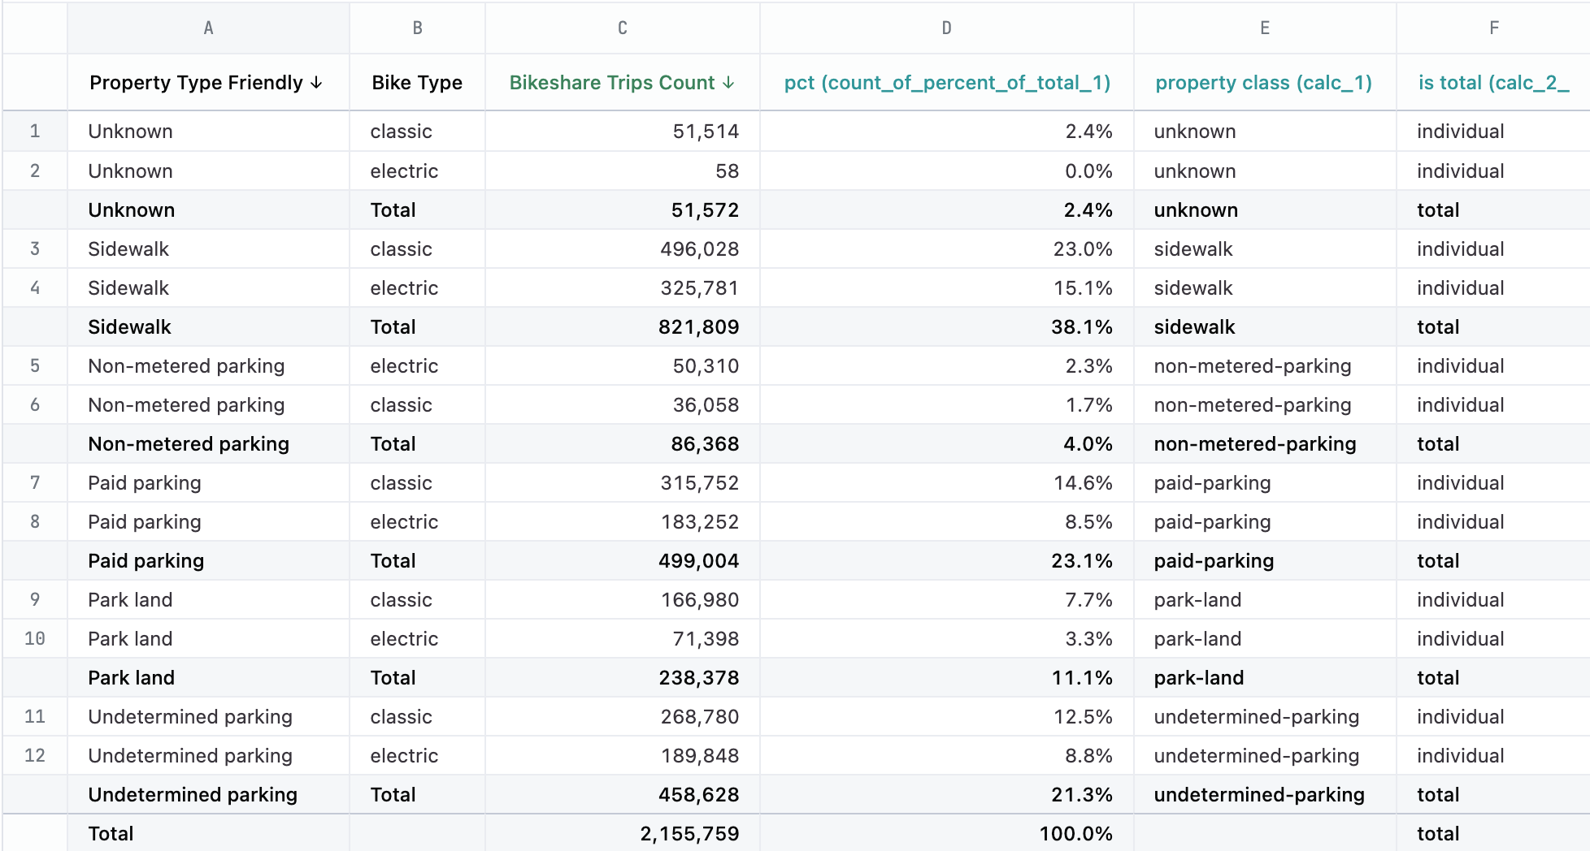Click sort arrow on Bikeshare Trips Count header
The width and height of the screenshot is (1590, 851).
click(728, 83)
